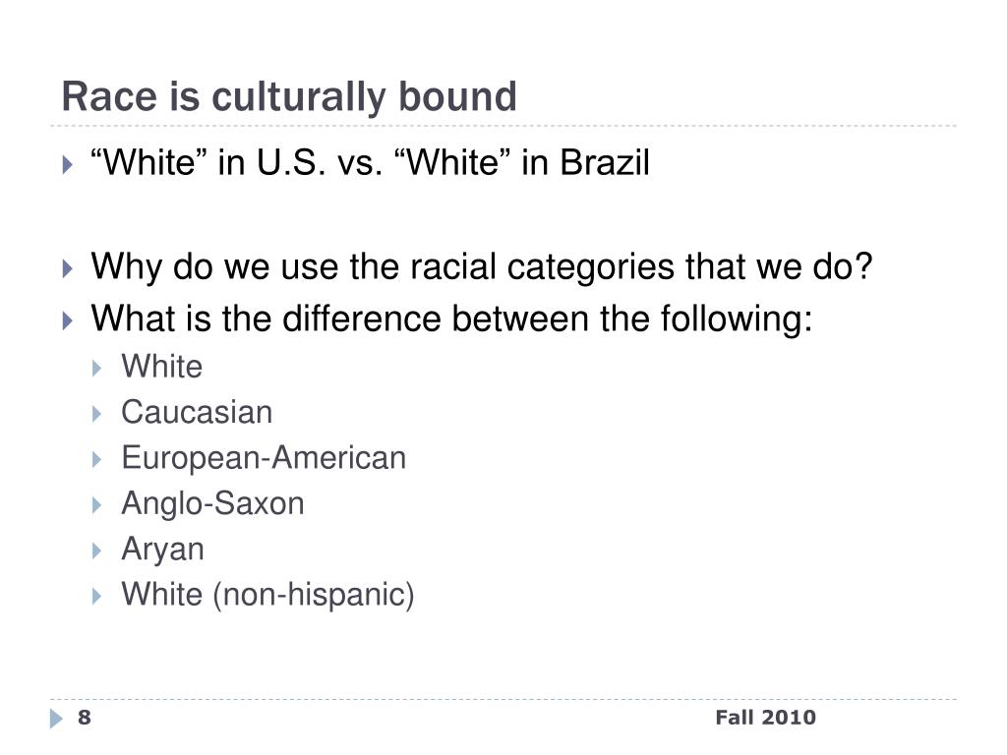Screen dimensions: 1007x755
Task: Select the 'White (non-hispanic)' list item
Action: point(267,595)
